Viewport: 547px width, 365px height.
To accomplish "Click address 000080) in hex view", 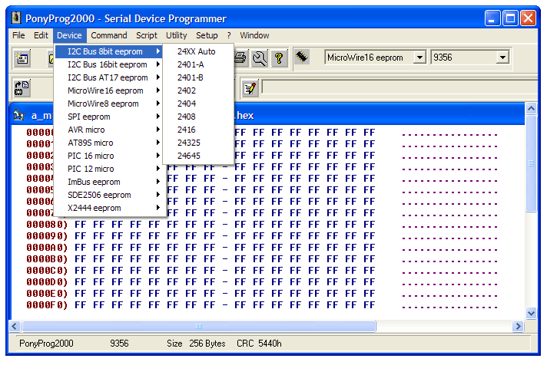I will (x=47, y=225).
